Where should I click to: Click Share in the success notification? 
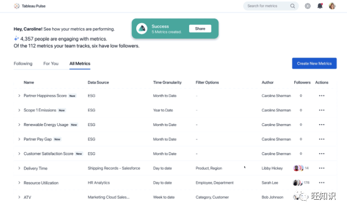(200, 29)
